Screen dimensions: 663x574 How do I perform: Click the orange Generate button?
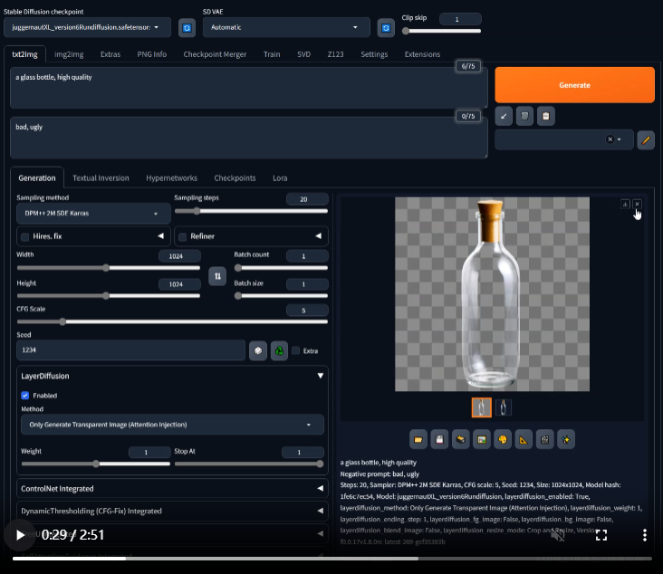tap(574, 85)
